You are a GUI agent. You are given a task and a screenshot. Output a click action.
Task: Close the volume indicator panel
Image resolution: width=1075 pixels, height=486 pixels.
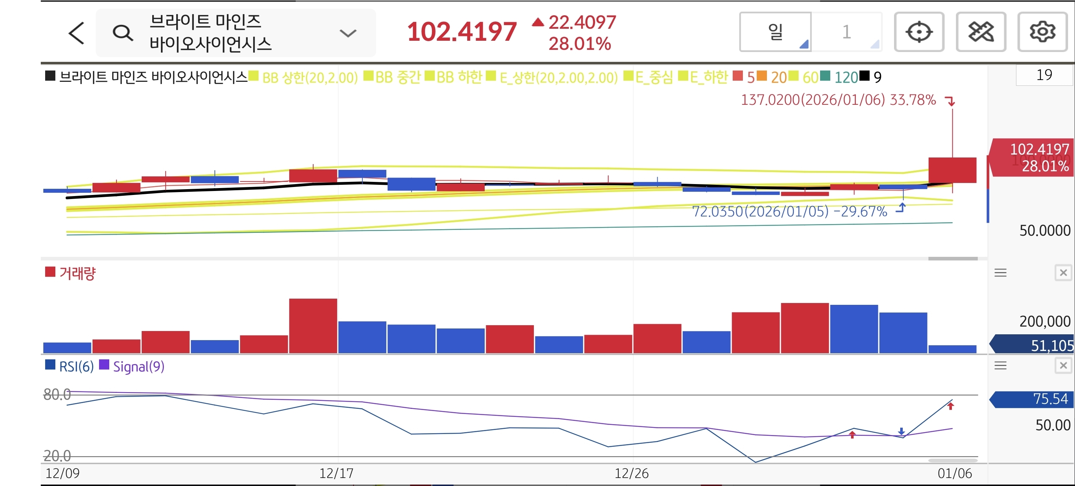point(1063,273)
